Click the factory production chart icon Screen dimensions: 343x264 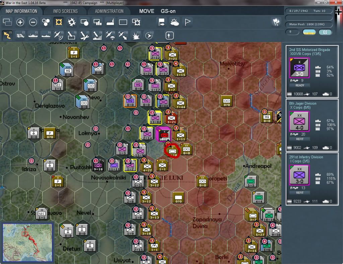110,22
